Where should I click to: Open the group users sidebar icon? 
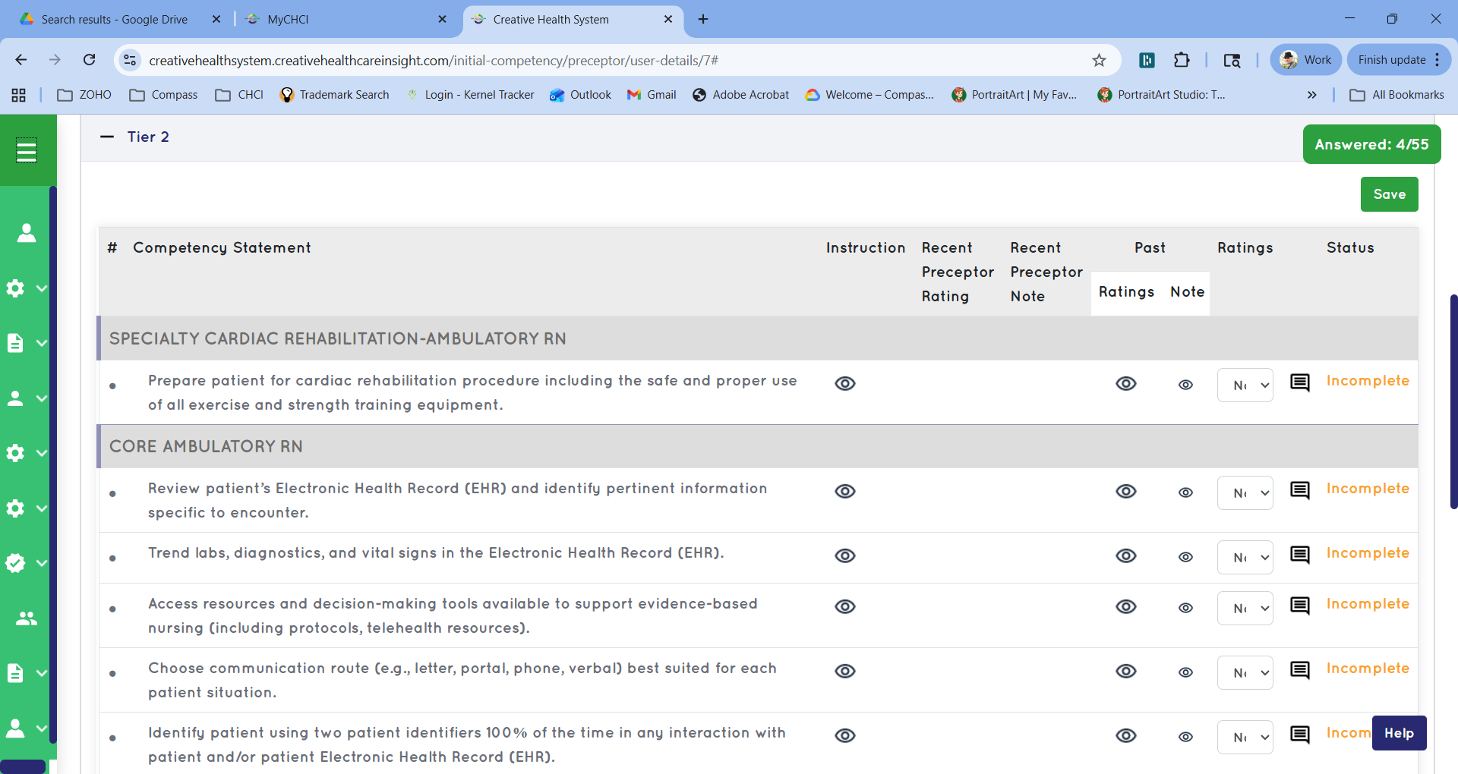tap(27, 618)
